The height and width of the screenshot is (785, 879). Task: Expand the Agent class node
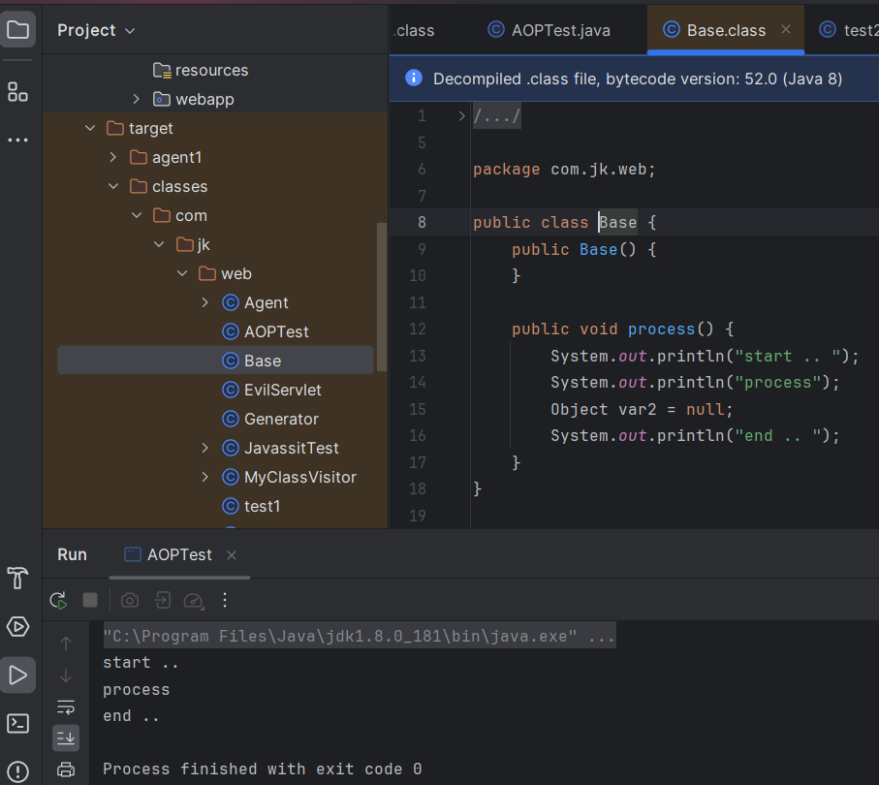tap(205, 302)
